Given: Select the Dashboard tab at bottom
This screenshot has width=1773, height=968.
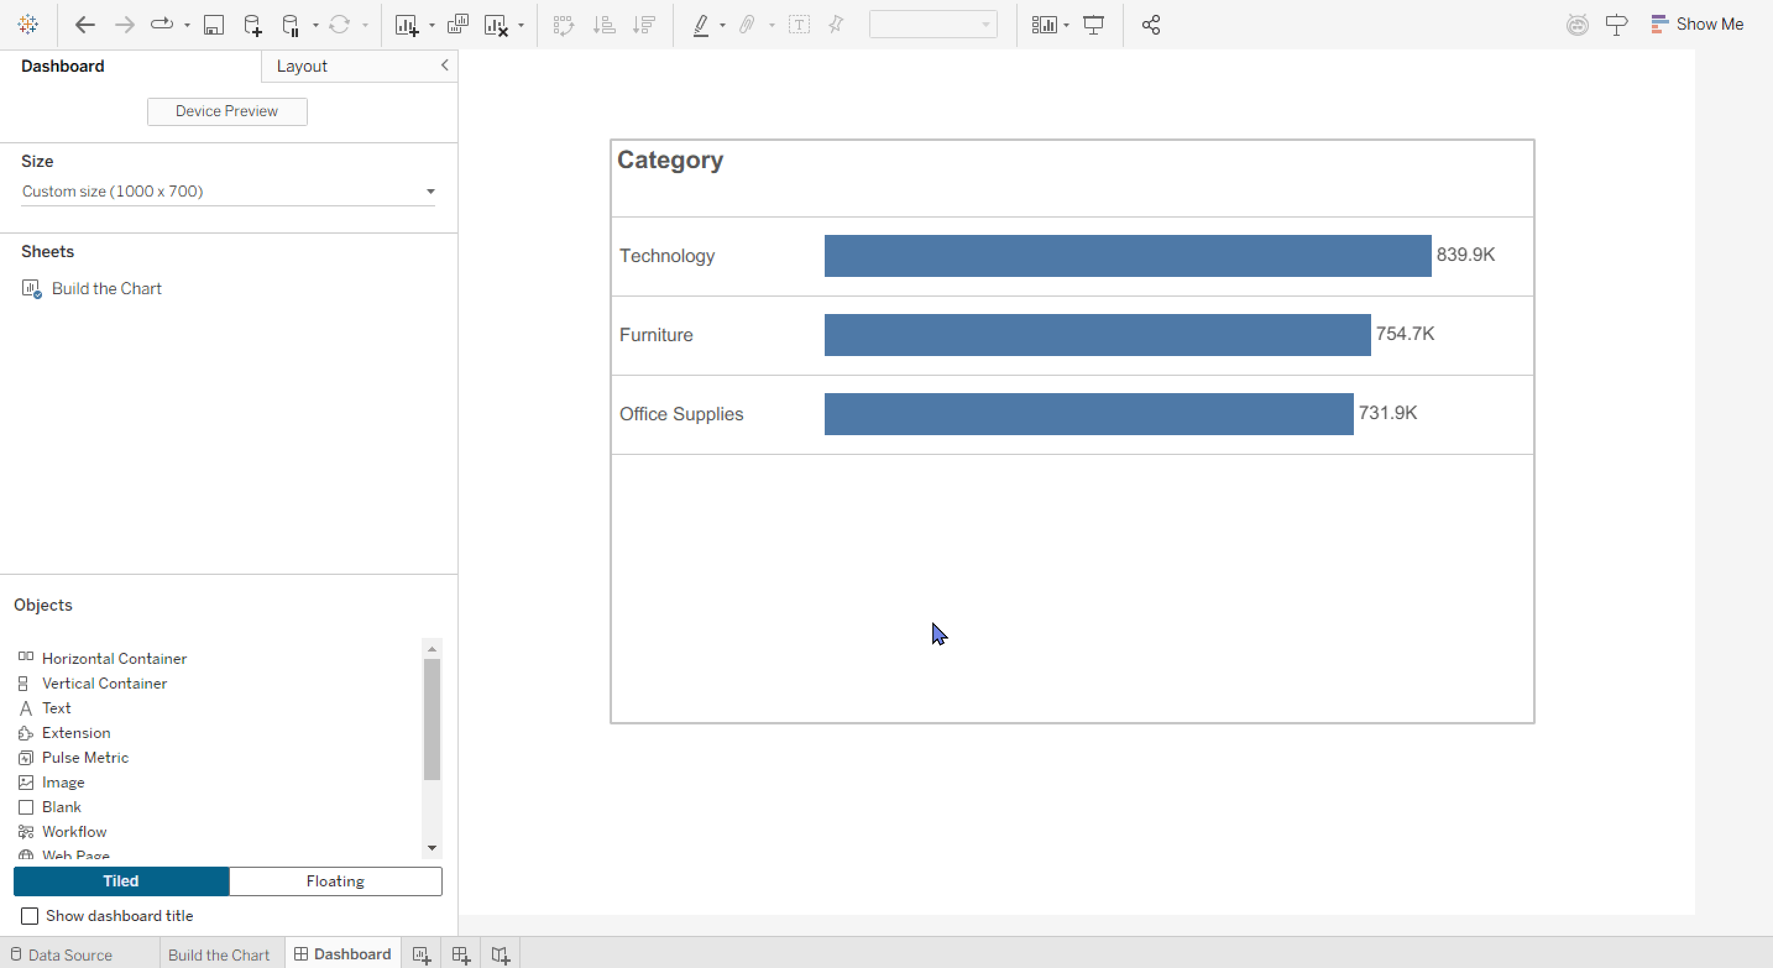Looking at the screenshot, I should (342, 954).
